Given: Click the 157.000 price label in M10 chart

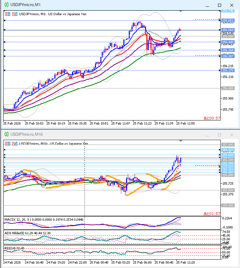Looking at the screenshot, I should [228, 144].
